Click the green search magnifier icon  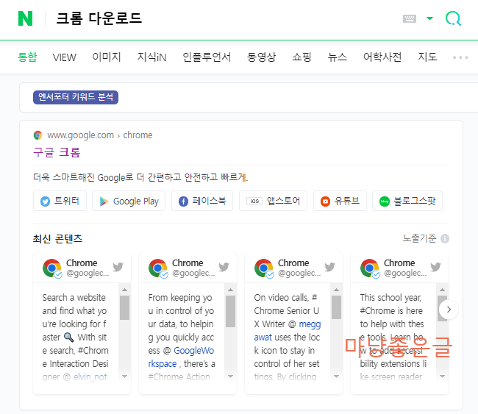453,18
